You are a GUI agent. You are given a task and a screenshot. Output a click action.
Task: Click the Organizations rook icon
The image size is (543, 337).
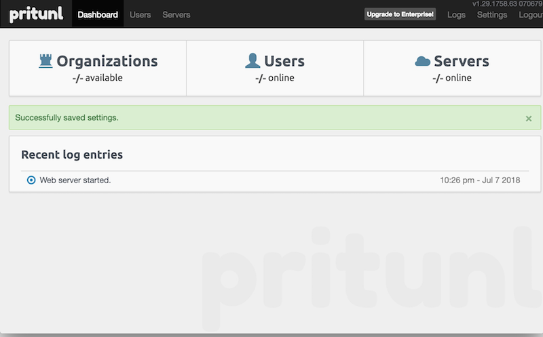45,61
